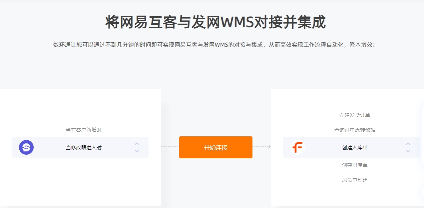The width and height of the screenshot is (424, 208).
Task: Click the orange 发网WMS logo icon
Action: point(297,147)
